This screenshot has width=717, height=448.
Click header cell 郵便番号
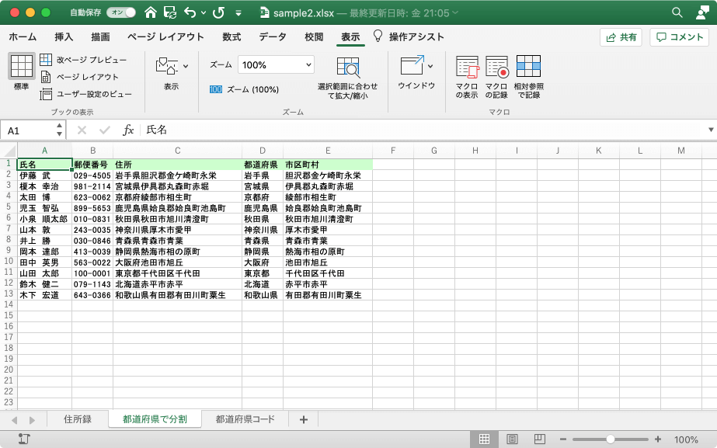92,165
